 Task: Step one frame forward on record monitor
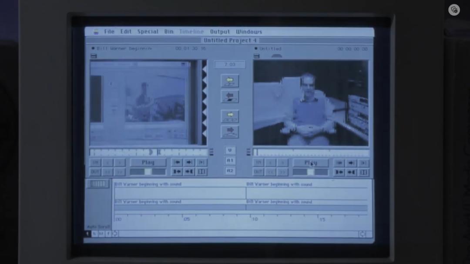click(282, 163)
